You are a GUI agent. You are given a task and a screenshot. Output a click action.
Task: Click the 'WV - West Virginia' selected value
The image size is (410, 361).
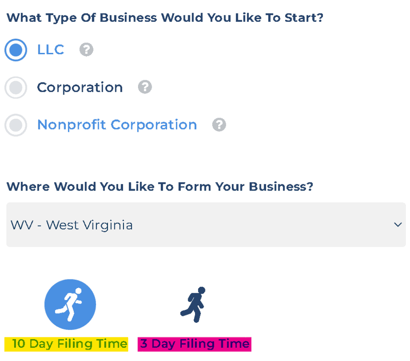click(x=72, y=225)
